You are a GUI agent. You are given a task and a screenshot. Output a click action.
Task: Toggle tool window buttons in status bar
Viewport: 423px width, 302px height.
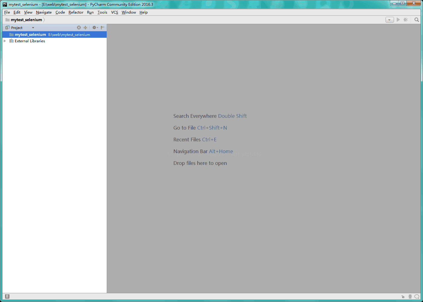point(7,297)
